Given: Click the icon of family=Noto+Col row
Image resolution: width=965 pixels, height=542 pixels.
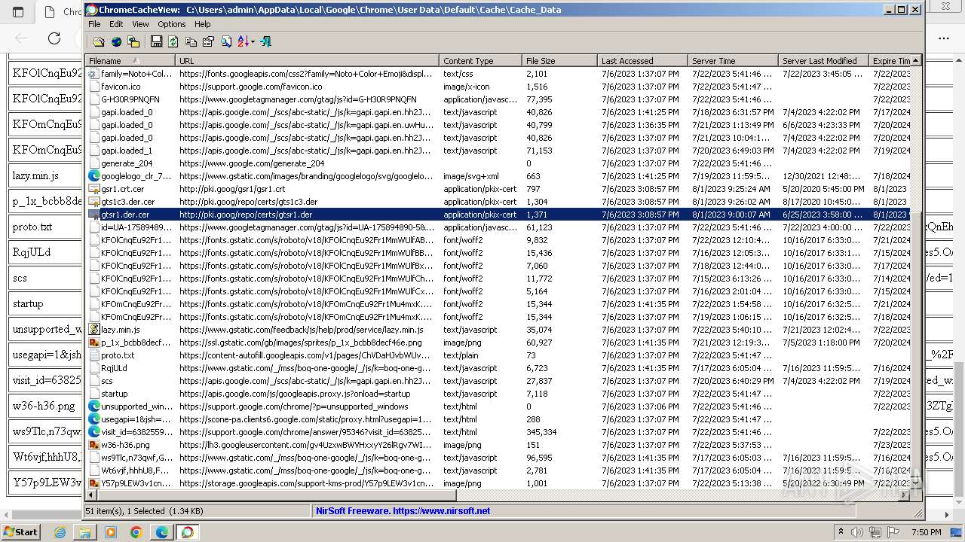Looking at the screenshot, I should click(x=93, y=74).
